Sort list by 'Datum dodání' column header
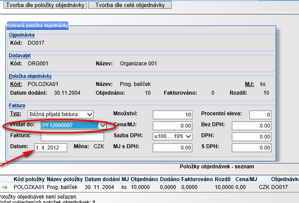 [102, 180]
